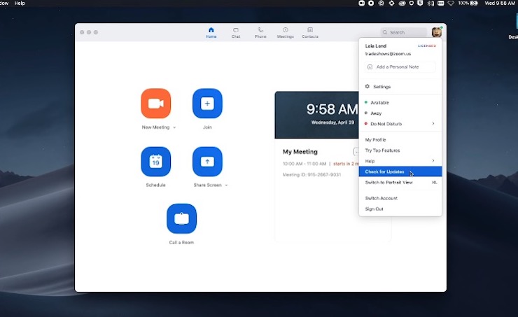
Task: Open the Chat tab in top navigation
Action: (x=236, y=32)
